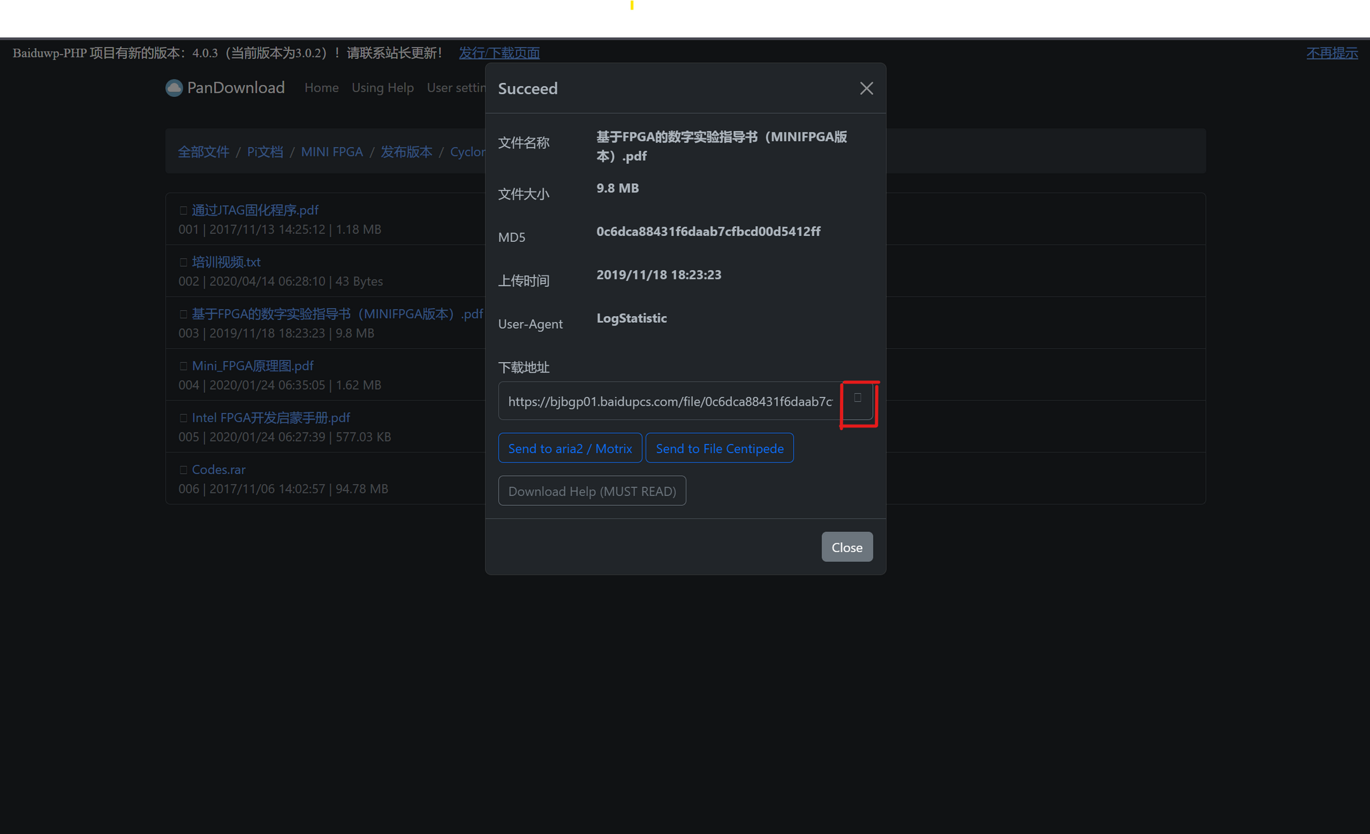
Task: Open the 发行/下载页面 link
Action: click(499, 53)
